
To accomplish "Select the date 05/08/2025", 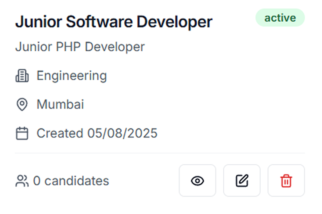I will click(x=122, y=133).
